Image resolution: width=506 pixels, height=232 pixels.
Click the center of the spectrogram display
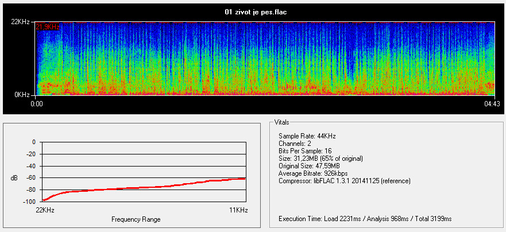(265, 58)
